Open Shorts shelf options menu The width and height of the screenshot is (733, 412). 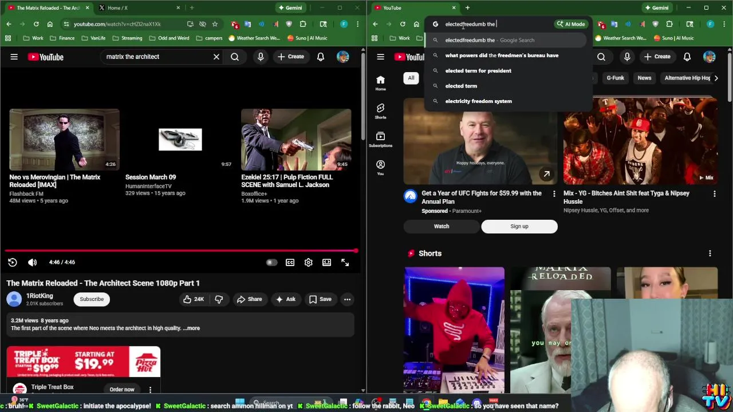tap(710, 253)
